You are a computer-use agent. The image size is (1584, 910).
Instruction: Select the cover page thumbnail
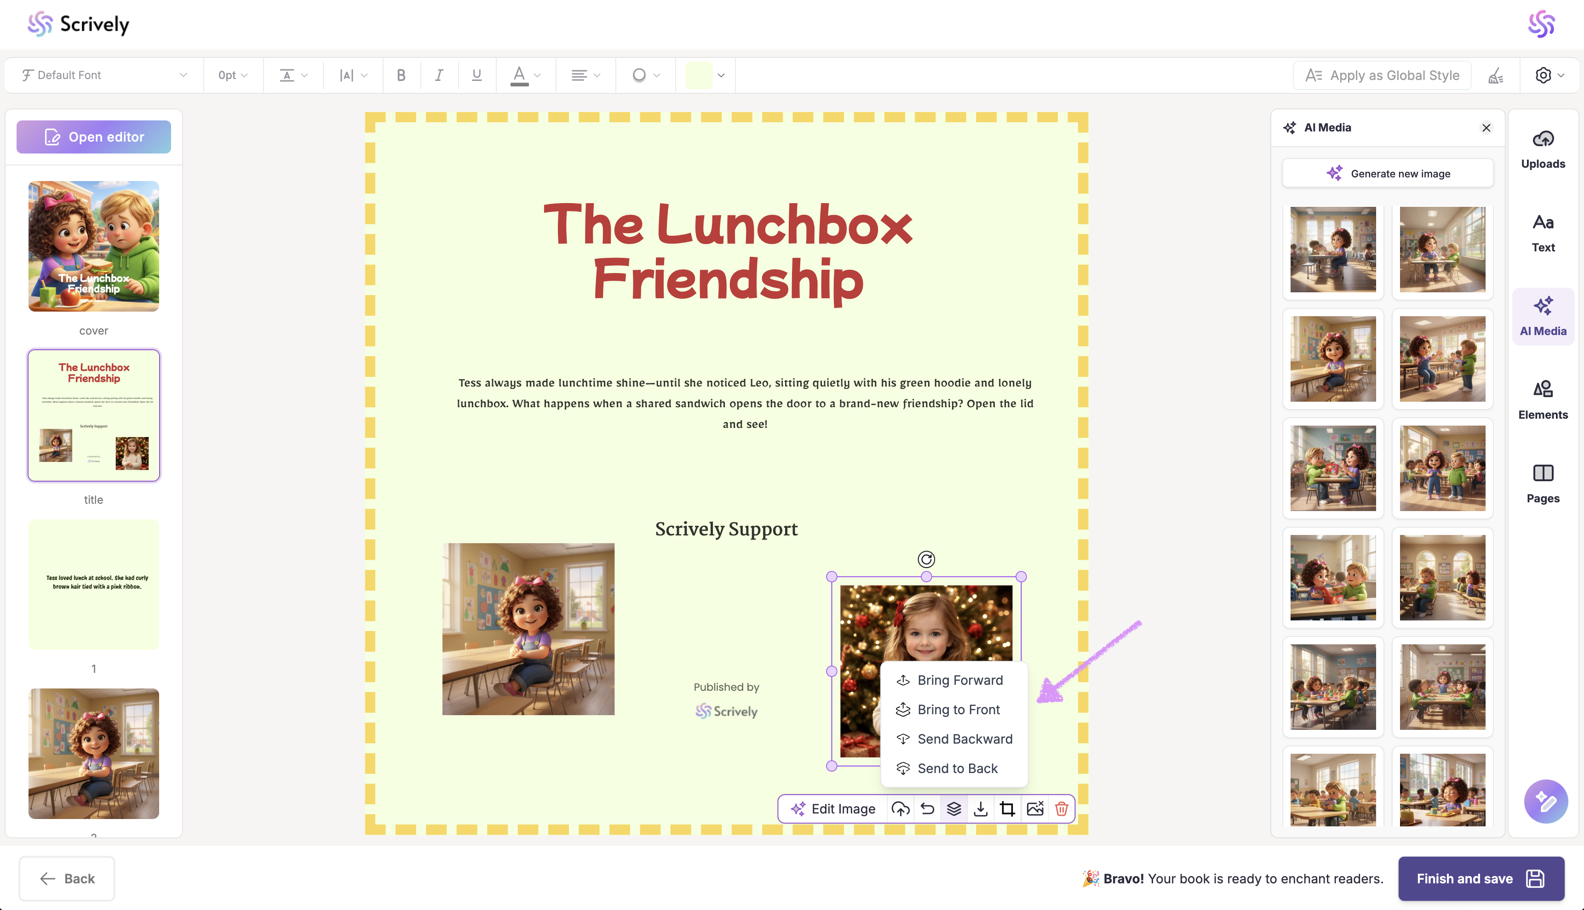(x=94, y=246)
